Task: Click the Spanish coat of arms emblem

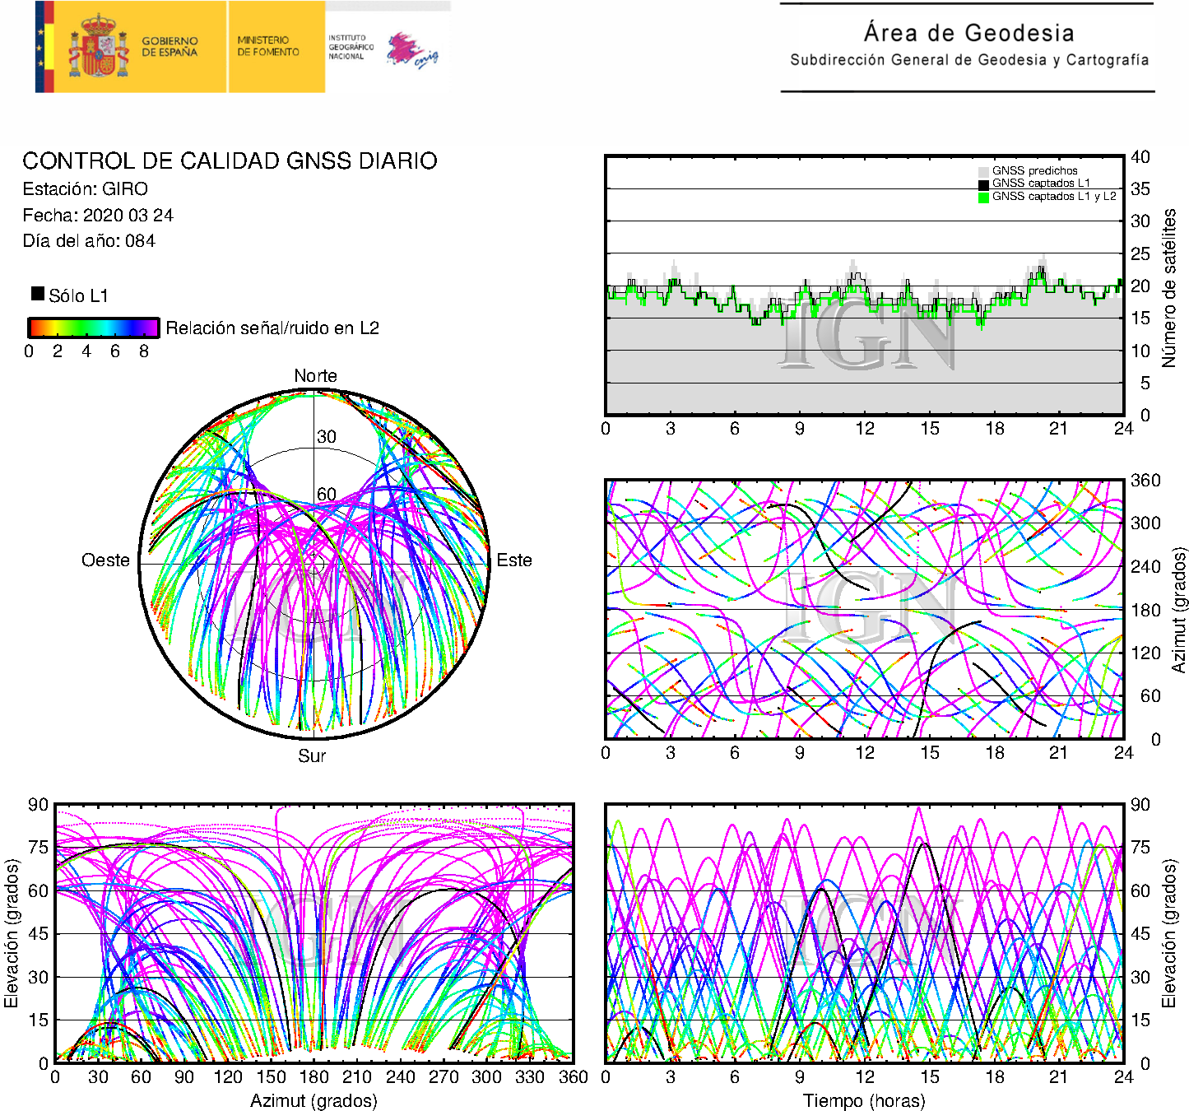Action: point(99,47)
